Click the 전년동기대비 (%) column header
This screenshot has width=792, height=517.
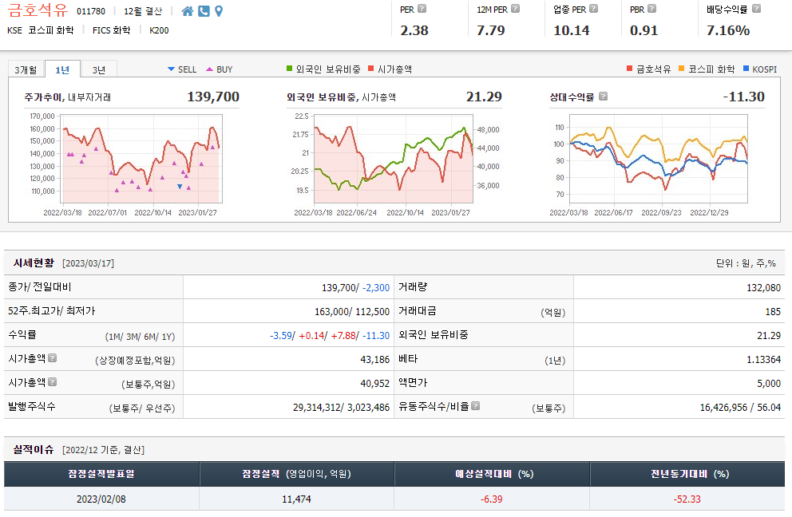click(x=689, y=474)
